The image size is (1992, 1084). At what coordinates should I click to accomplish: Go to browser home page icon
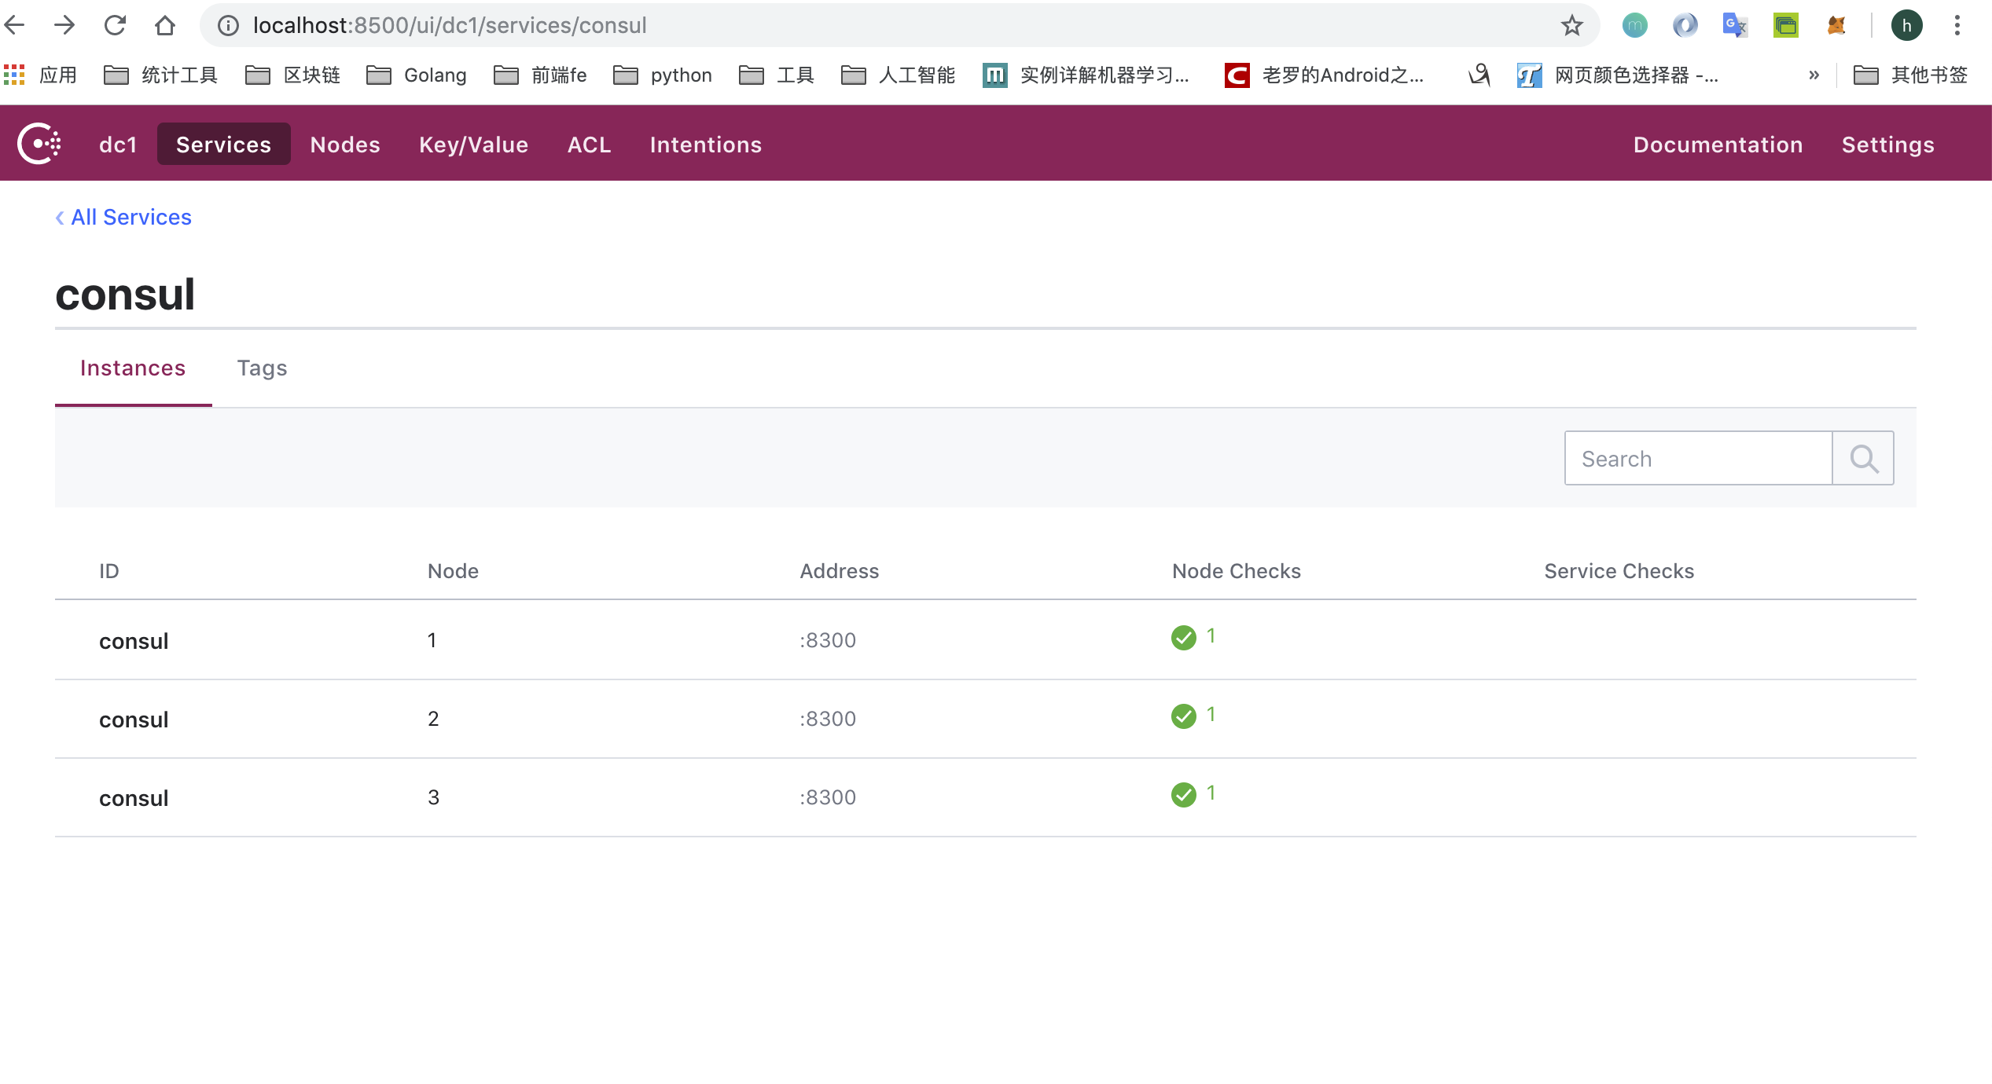pyautogui.click(x=164, y=25)
